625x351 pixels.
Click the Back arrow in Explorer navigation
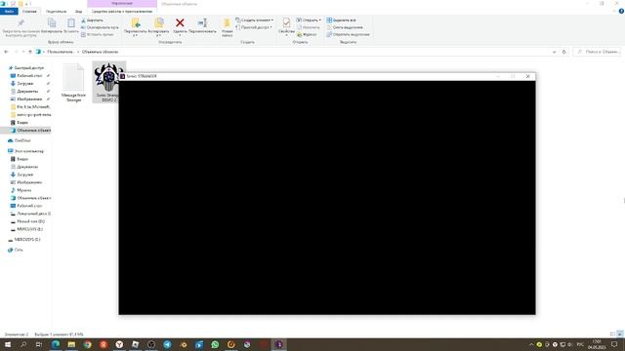coord(6,52)
